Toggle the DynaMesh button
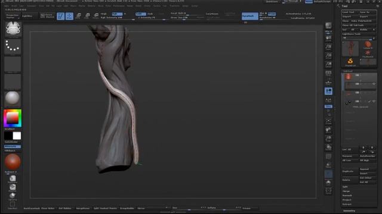 coord(249,16)
